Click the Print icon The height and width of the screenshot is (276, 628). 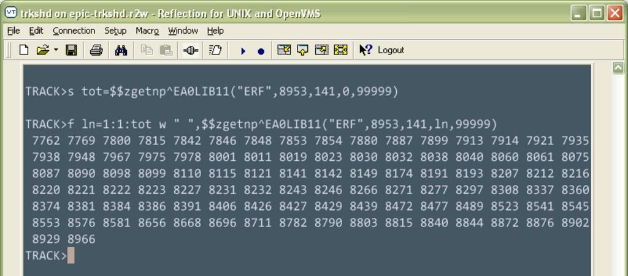[x=96, y=50]
